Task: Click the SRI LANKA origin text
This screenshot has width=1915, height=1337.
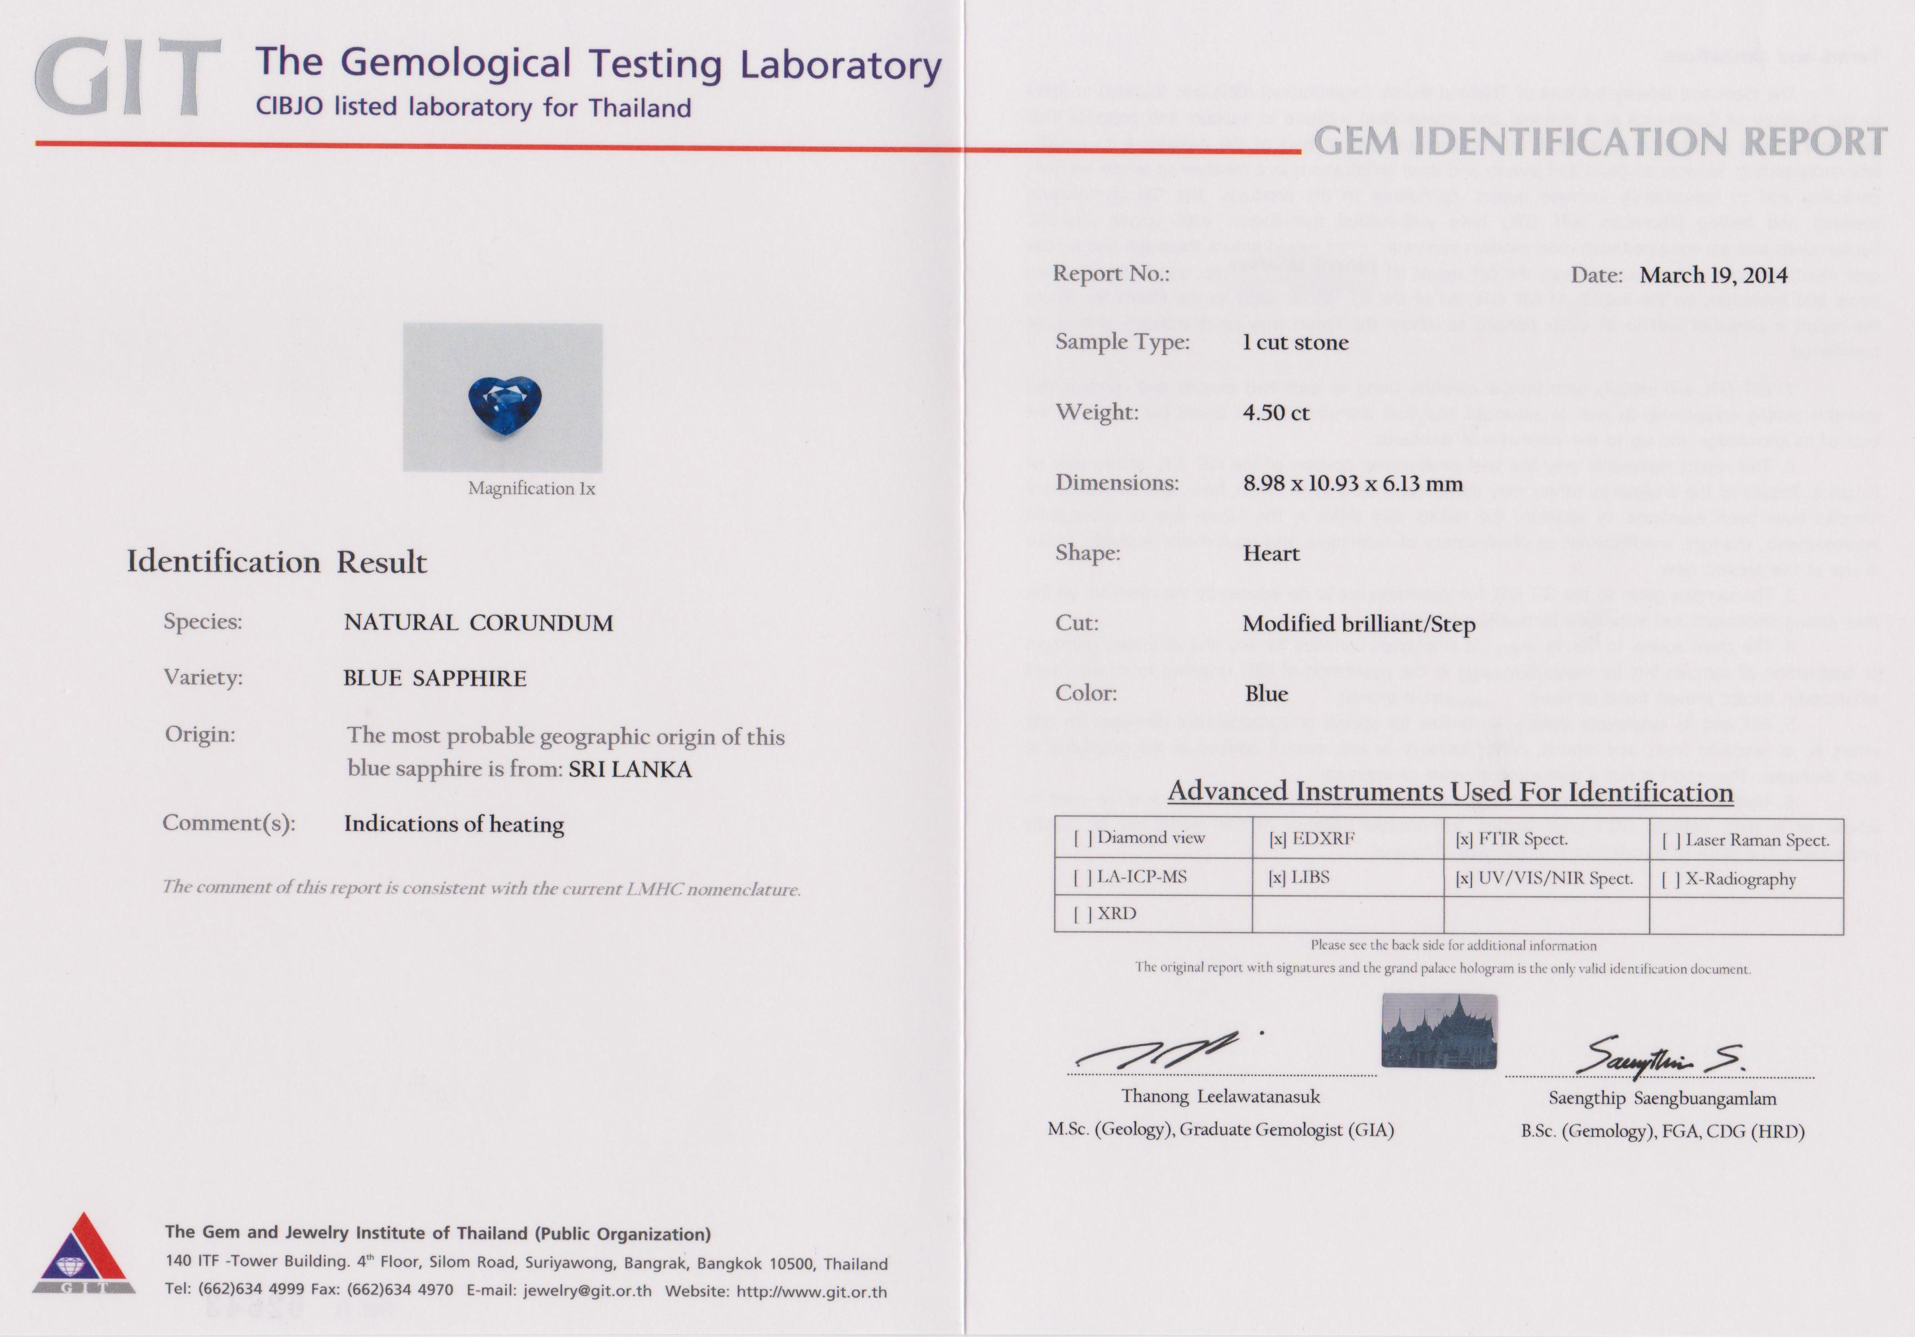Action: 630,769
